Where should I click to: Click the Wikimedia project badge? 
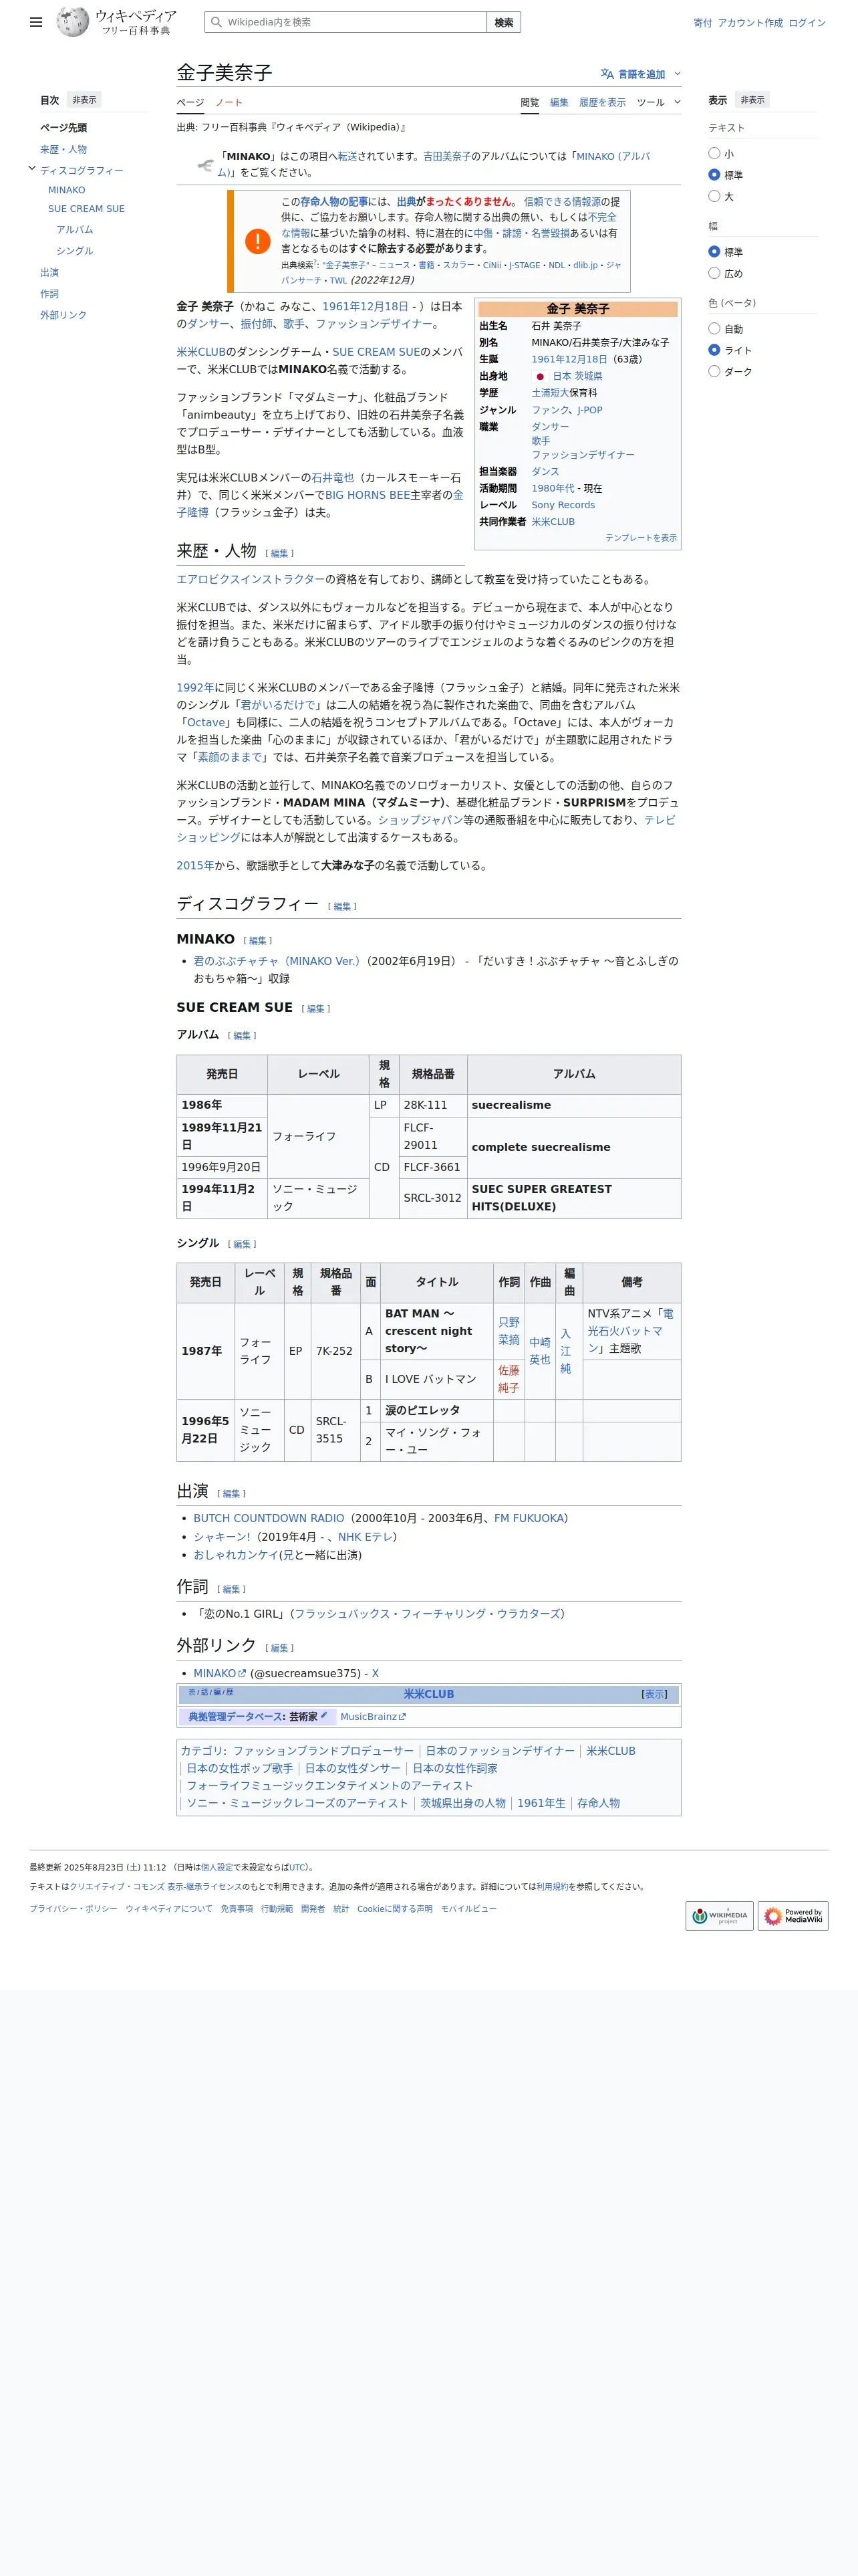(719, 1916)
